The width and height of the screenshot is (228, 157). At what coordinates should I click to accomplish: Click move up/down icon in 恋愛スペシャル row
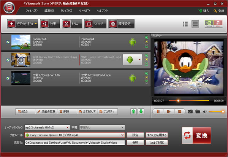146,82
